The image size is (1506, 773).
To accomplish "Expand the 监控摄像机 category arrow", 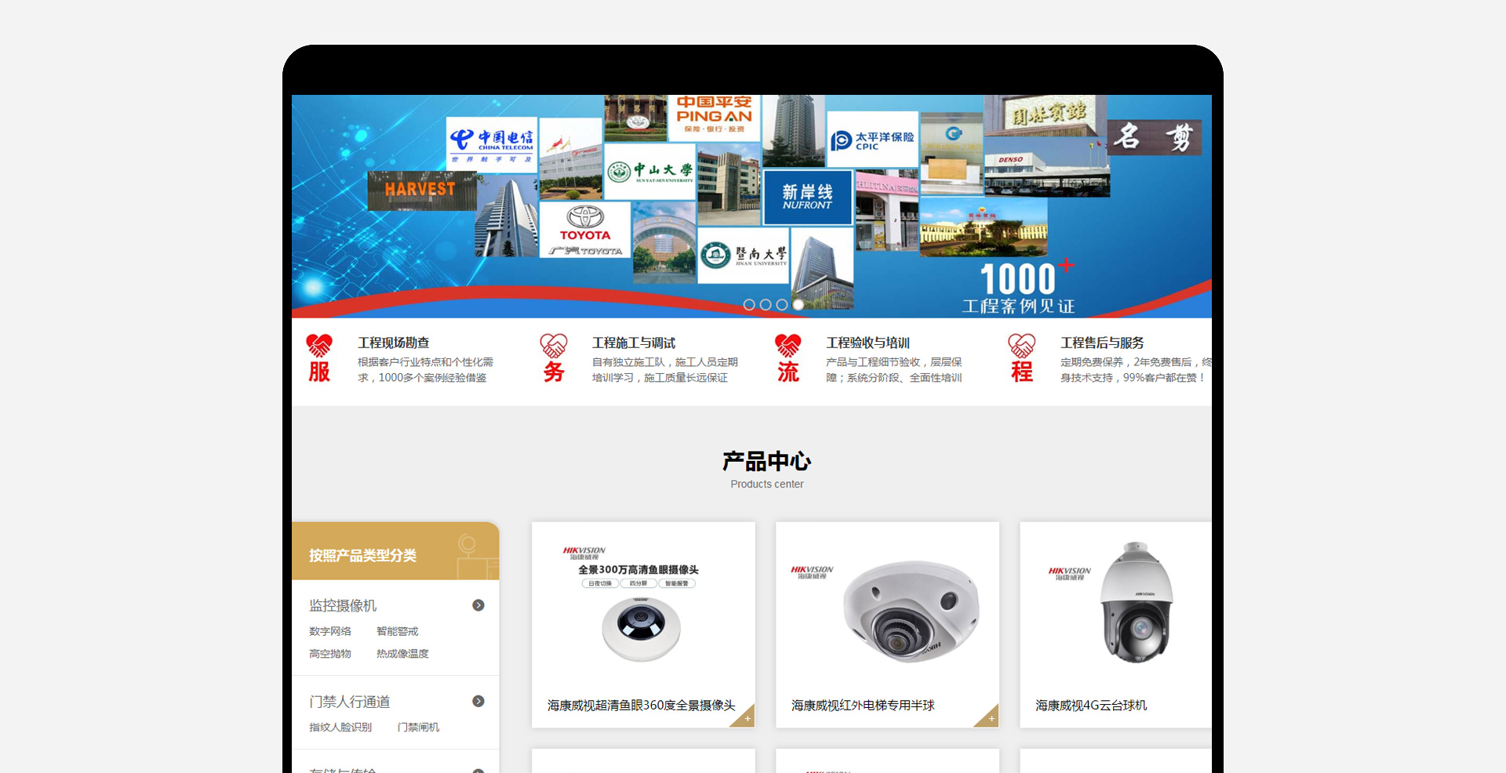I will point(478,605).
